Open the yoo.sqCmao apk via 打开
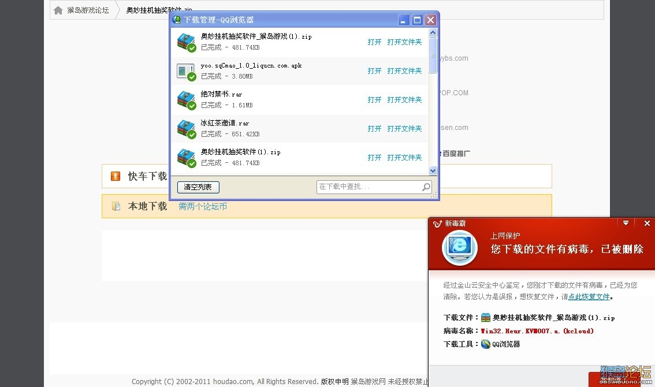The image size is (655, 387). pyautogui.click(x=374, y=70)
